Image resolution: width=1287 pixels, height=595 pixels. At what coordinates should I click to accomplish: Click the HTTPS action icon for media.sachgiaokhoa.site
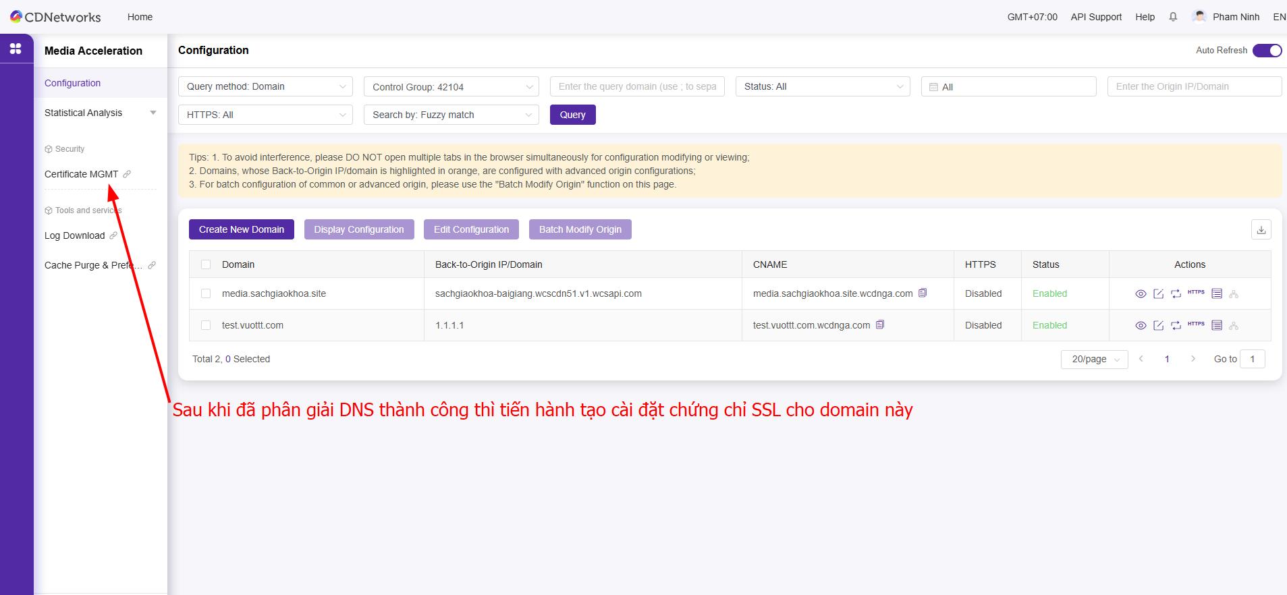pos(1196,293)
